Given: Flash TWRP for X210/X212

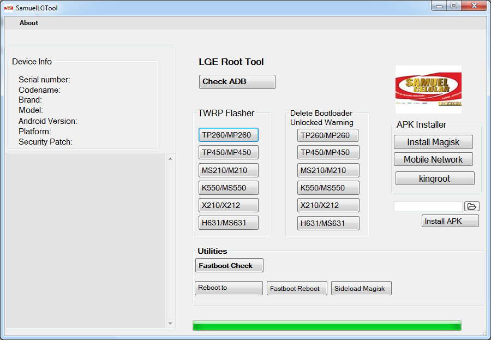Looking at the screenshot, I should pos(229,205).
